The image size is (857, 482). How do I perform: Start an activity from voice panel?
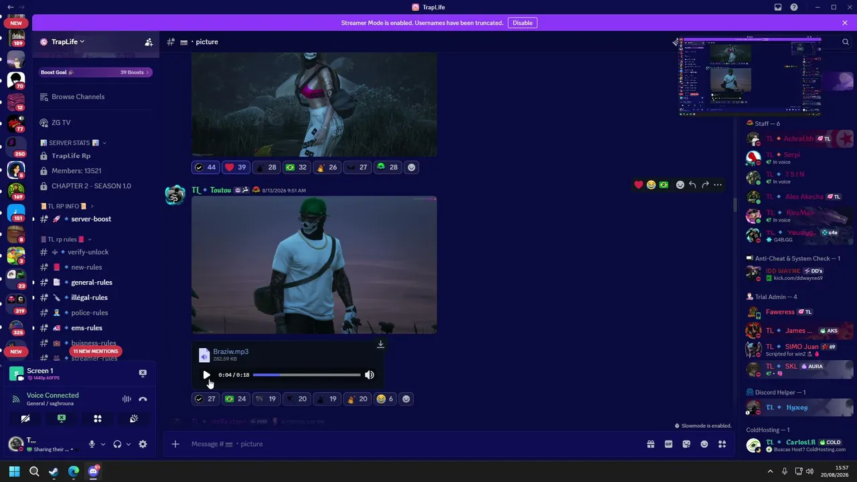(x=98, y=418)
